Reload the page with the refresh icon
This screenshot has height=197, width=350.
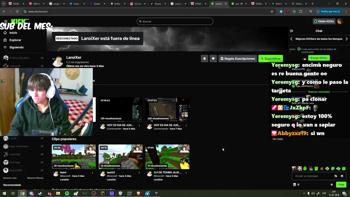tap(17, 11)
